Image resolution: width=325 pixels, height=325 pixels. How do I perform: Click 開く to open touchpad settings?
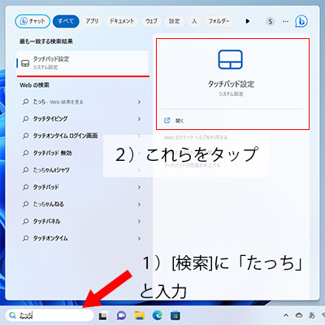tap(180, 121)
